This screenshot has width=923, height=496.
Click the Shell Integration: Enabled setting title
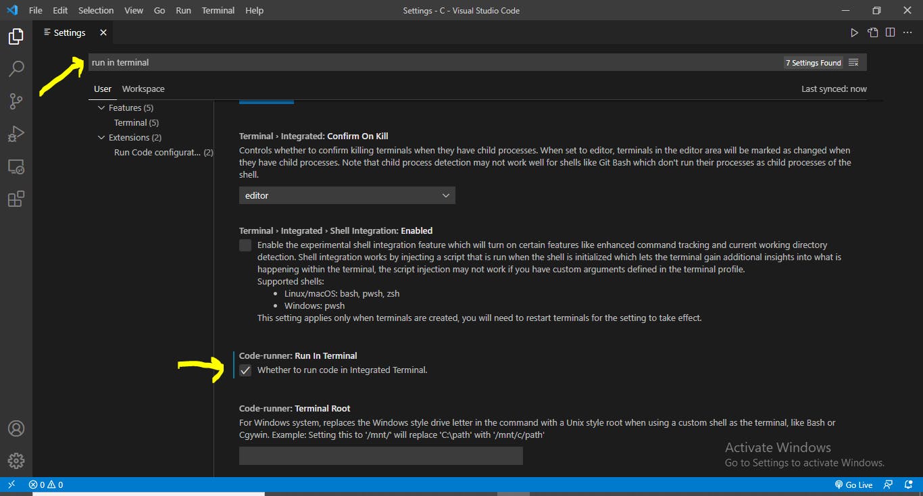pyautogui.click(x=336, y=231)
